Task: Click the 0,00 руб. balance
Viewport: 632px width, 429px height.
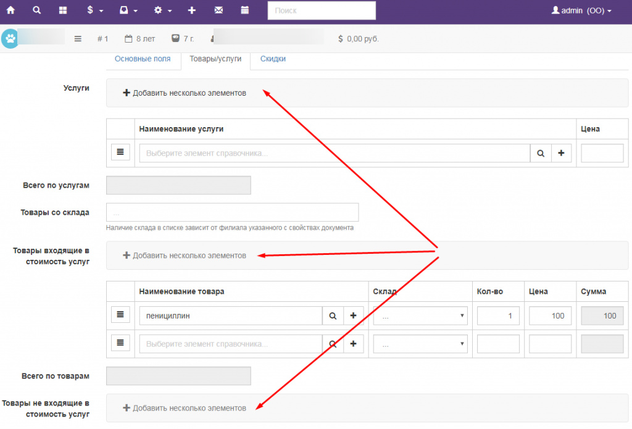Action: point(359,39)
